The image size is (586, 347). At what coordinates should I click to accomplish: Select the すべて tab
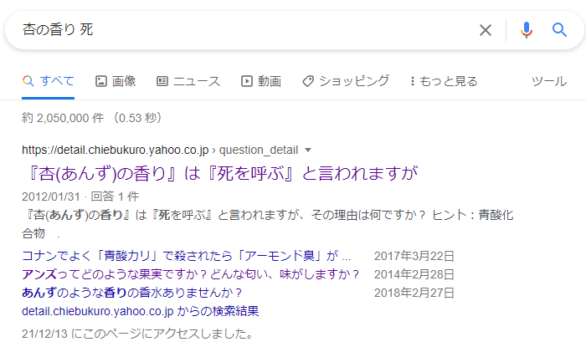click(x=49, y=80)
